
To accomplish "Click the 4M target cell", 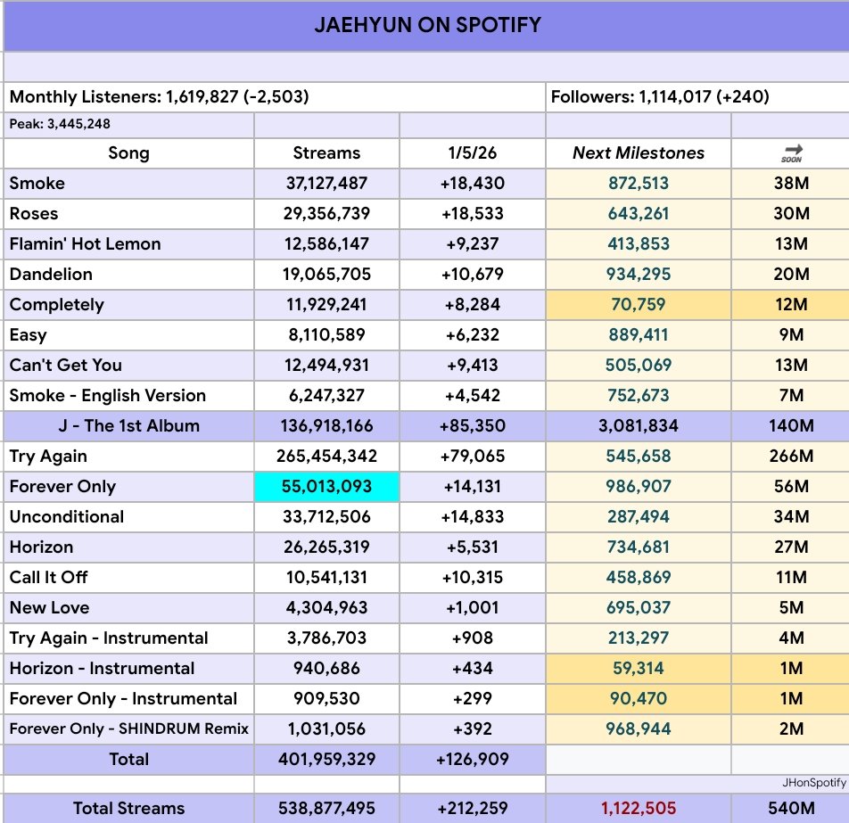I will [x=790, y=638].
